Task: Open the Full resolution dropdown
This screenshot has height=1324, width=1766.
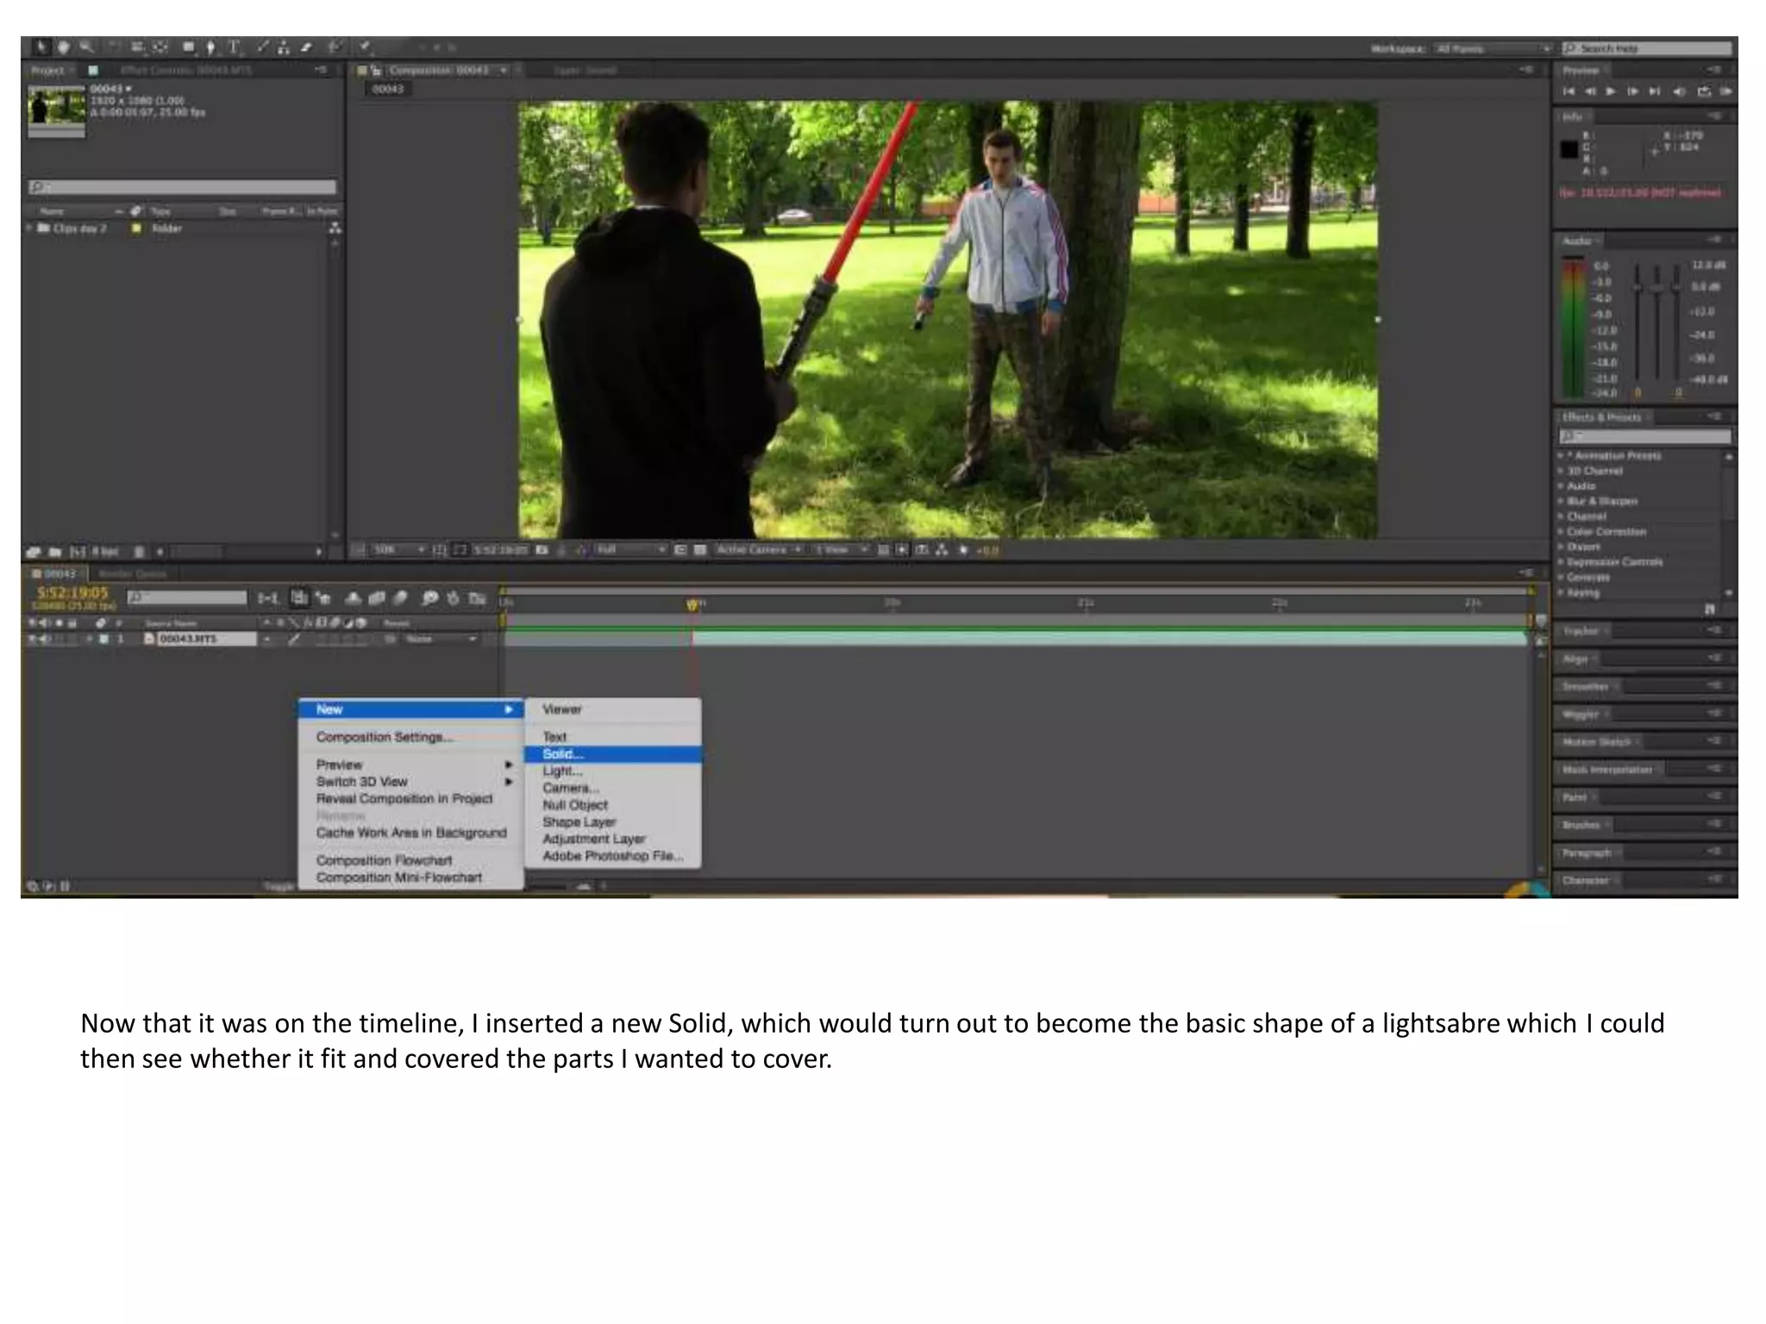Action: (630, 550)
